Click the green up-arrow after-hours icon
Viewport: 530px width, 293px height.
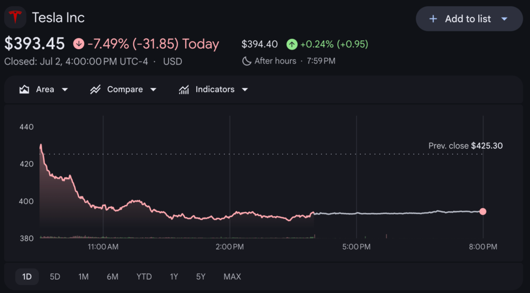tap(292, 44)
